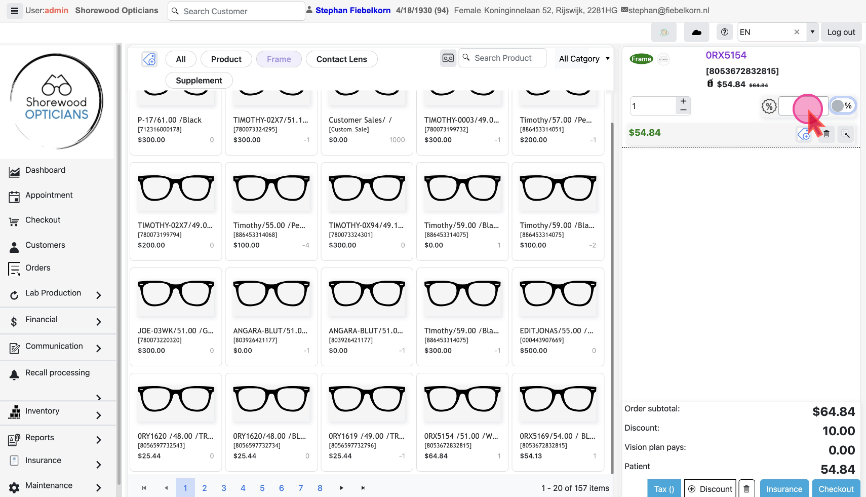Click the percent badge discount icon
This screenshot has width=866, height=497.
click(769, 106)
